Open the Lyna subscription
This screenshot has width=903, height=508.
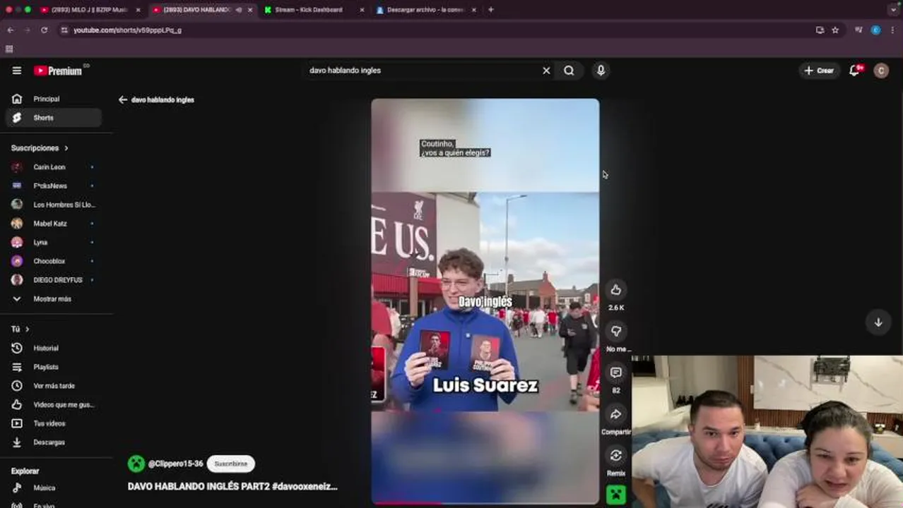53,242
